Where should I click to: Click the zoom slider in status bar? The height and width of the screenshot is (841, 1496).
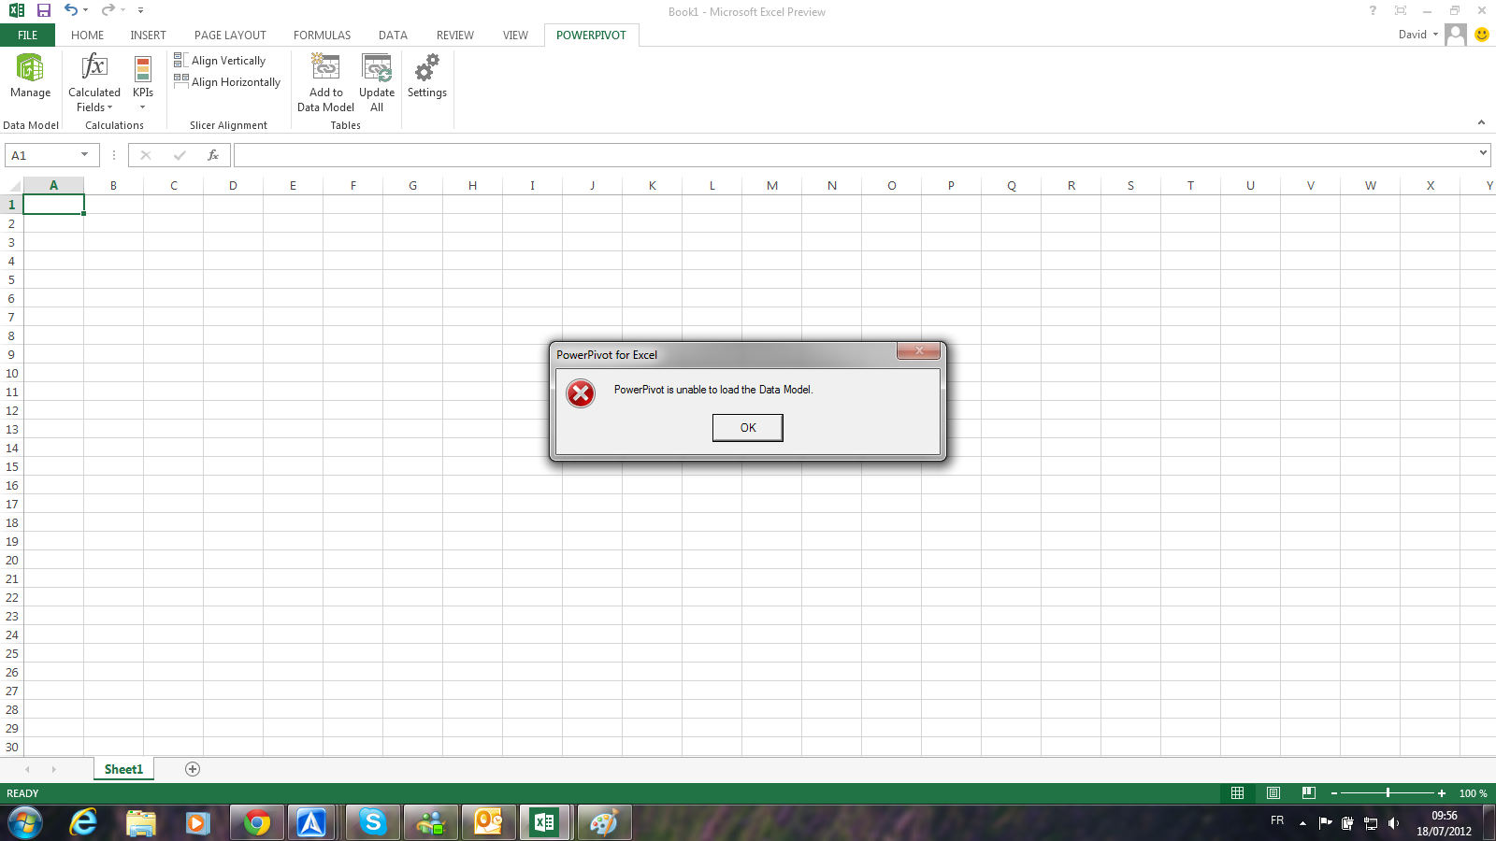1388,793
